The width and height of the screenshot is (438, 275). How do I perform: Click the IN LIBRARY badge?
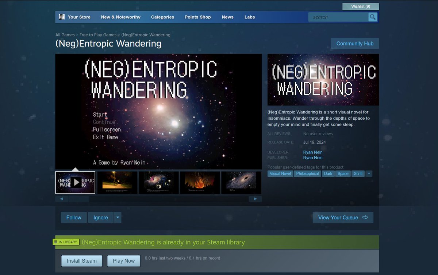tap(66, 242)
